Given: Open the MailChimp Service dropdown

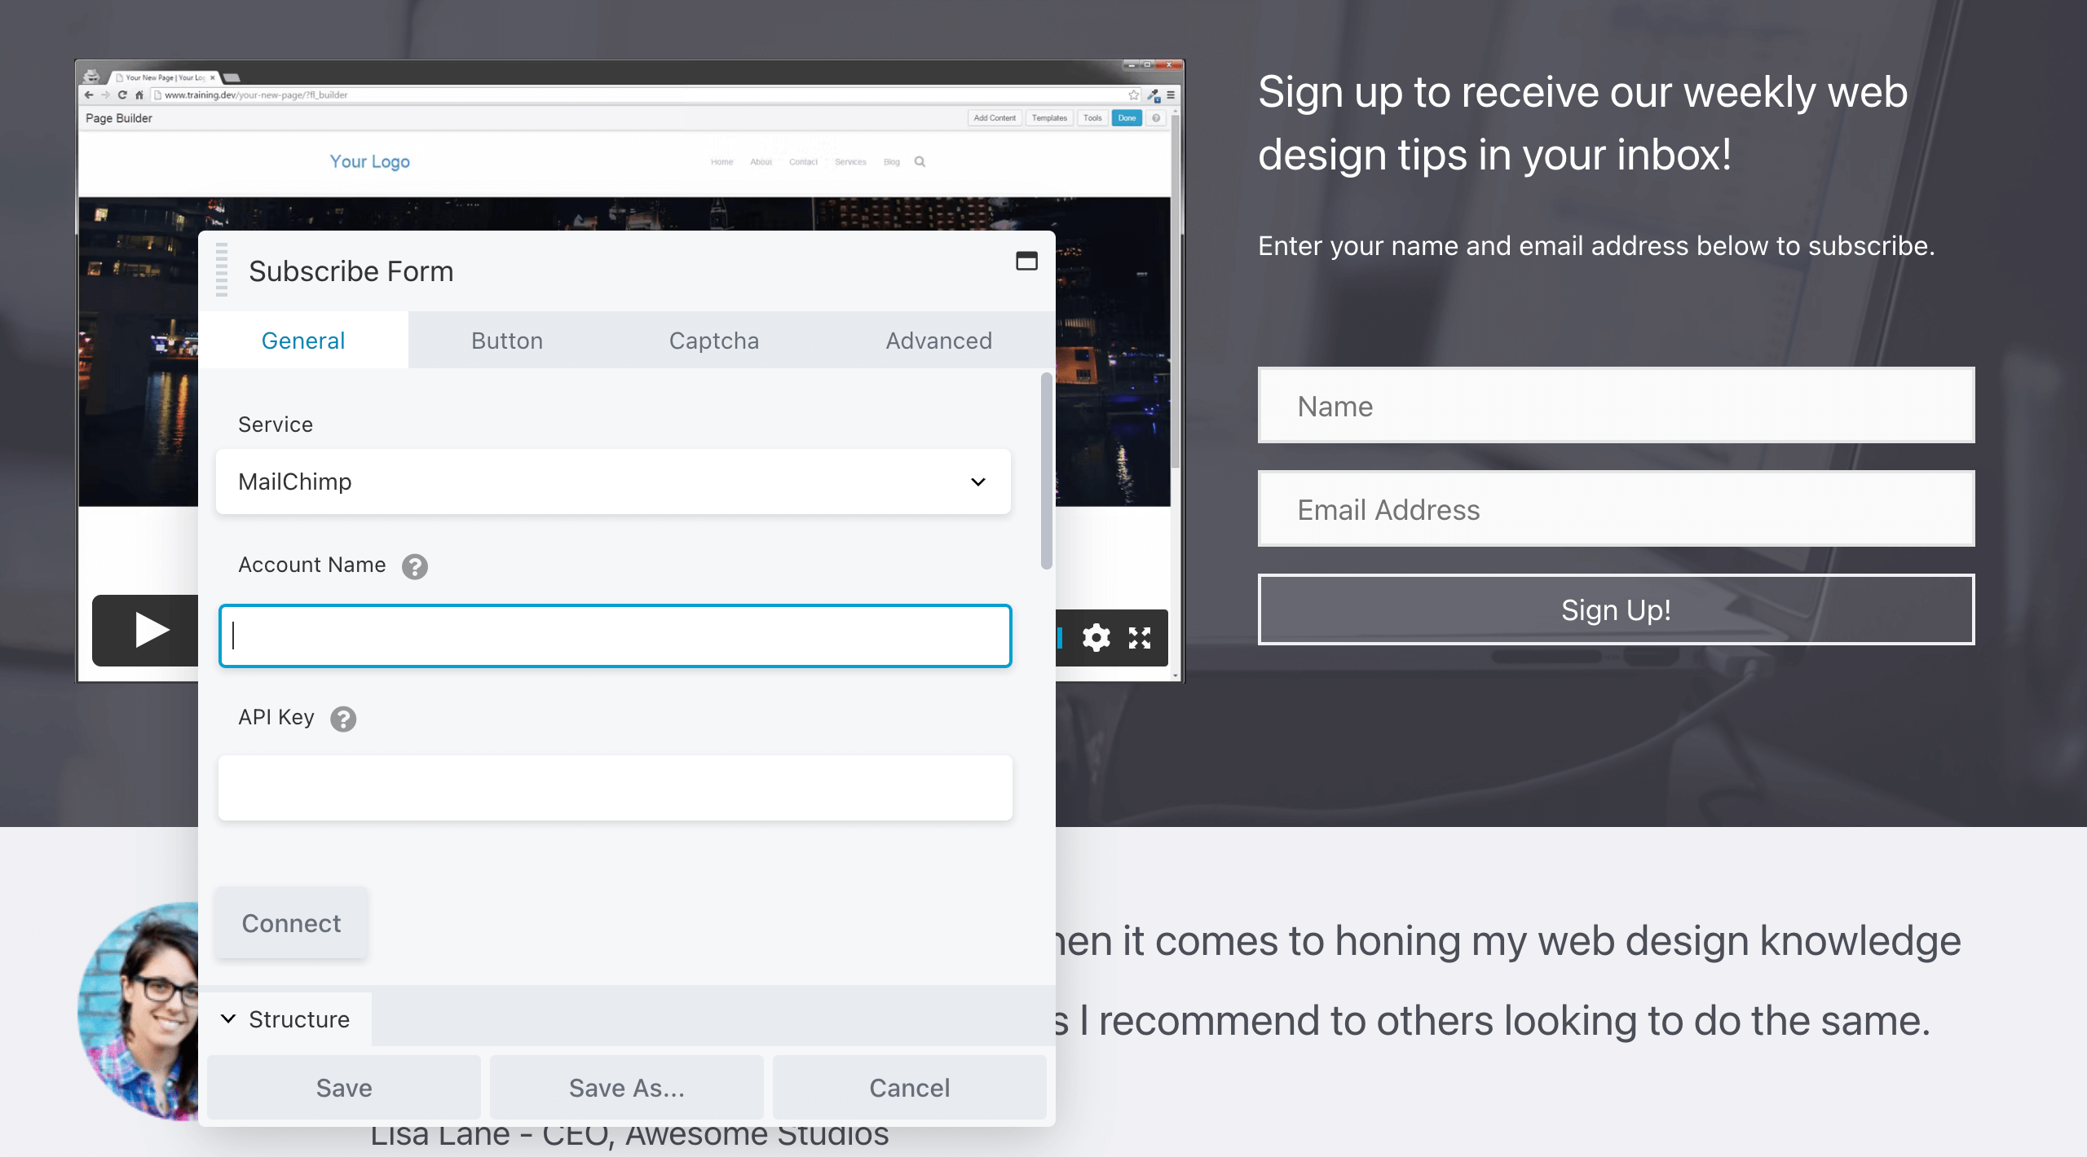Looking at the screenshot, I should [x=613, y=482].
